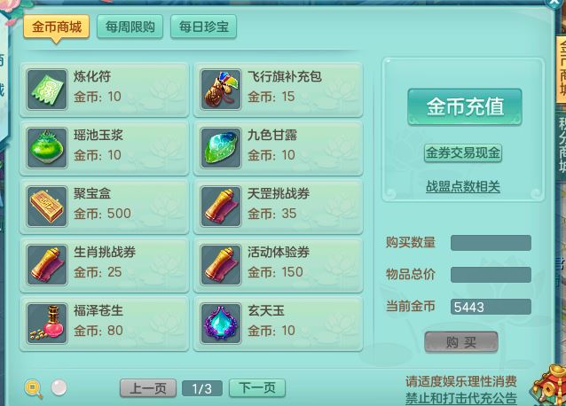Go to next page with 下一页

257,388
